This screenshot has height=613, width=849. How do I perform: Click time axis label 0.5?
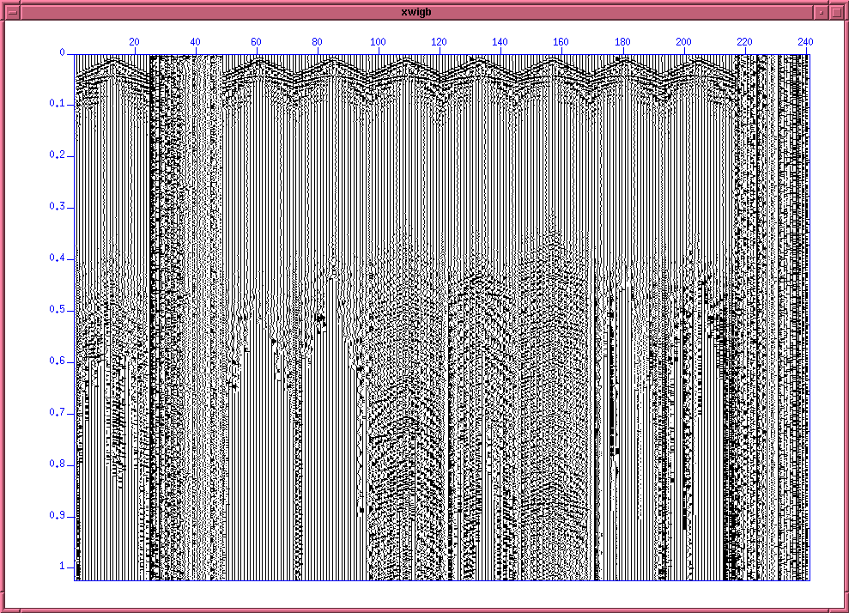coord(57,310)
